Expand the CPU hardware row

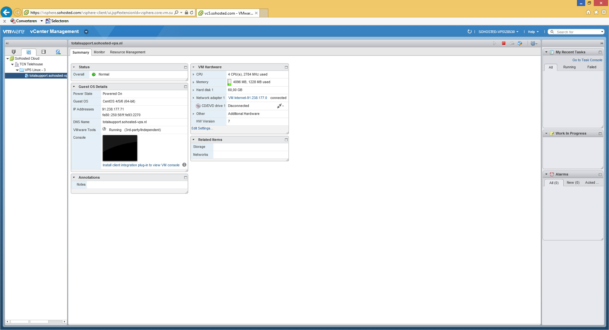tap(193, 75)
